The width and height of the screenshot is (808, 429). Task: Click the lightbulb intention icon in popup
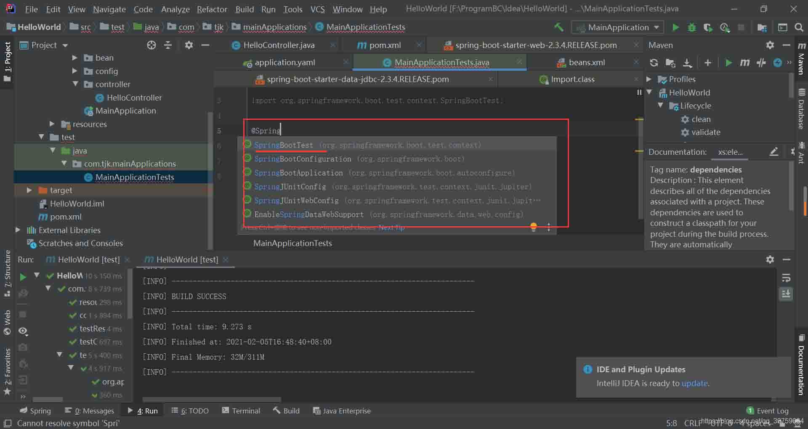(534, 227)
